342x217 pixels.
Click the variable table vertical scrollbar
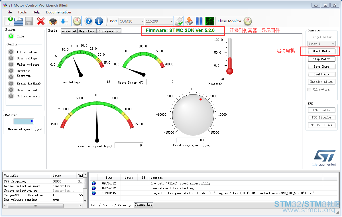tap(85, 188)
